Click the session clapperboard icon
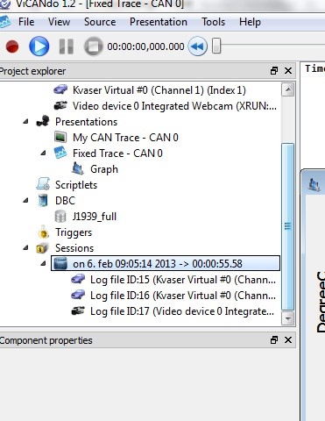 [x=60, y=263]
